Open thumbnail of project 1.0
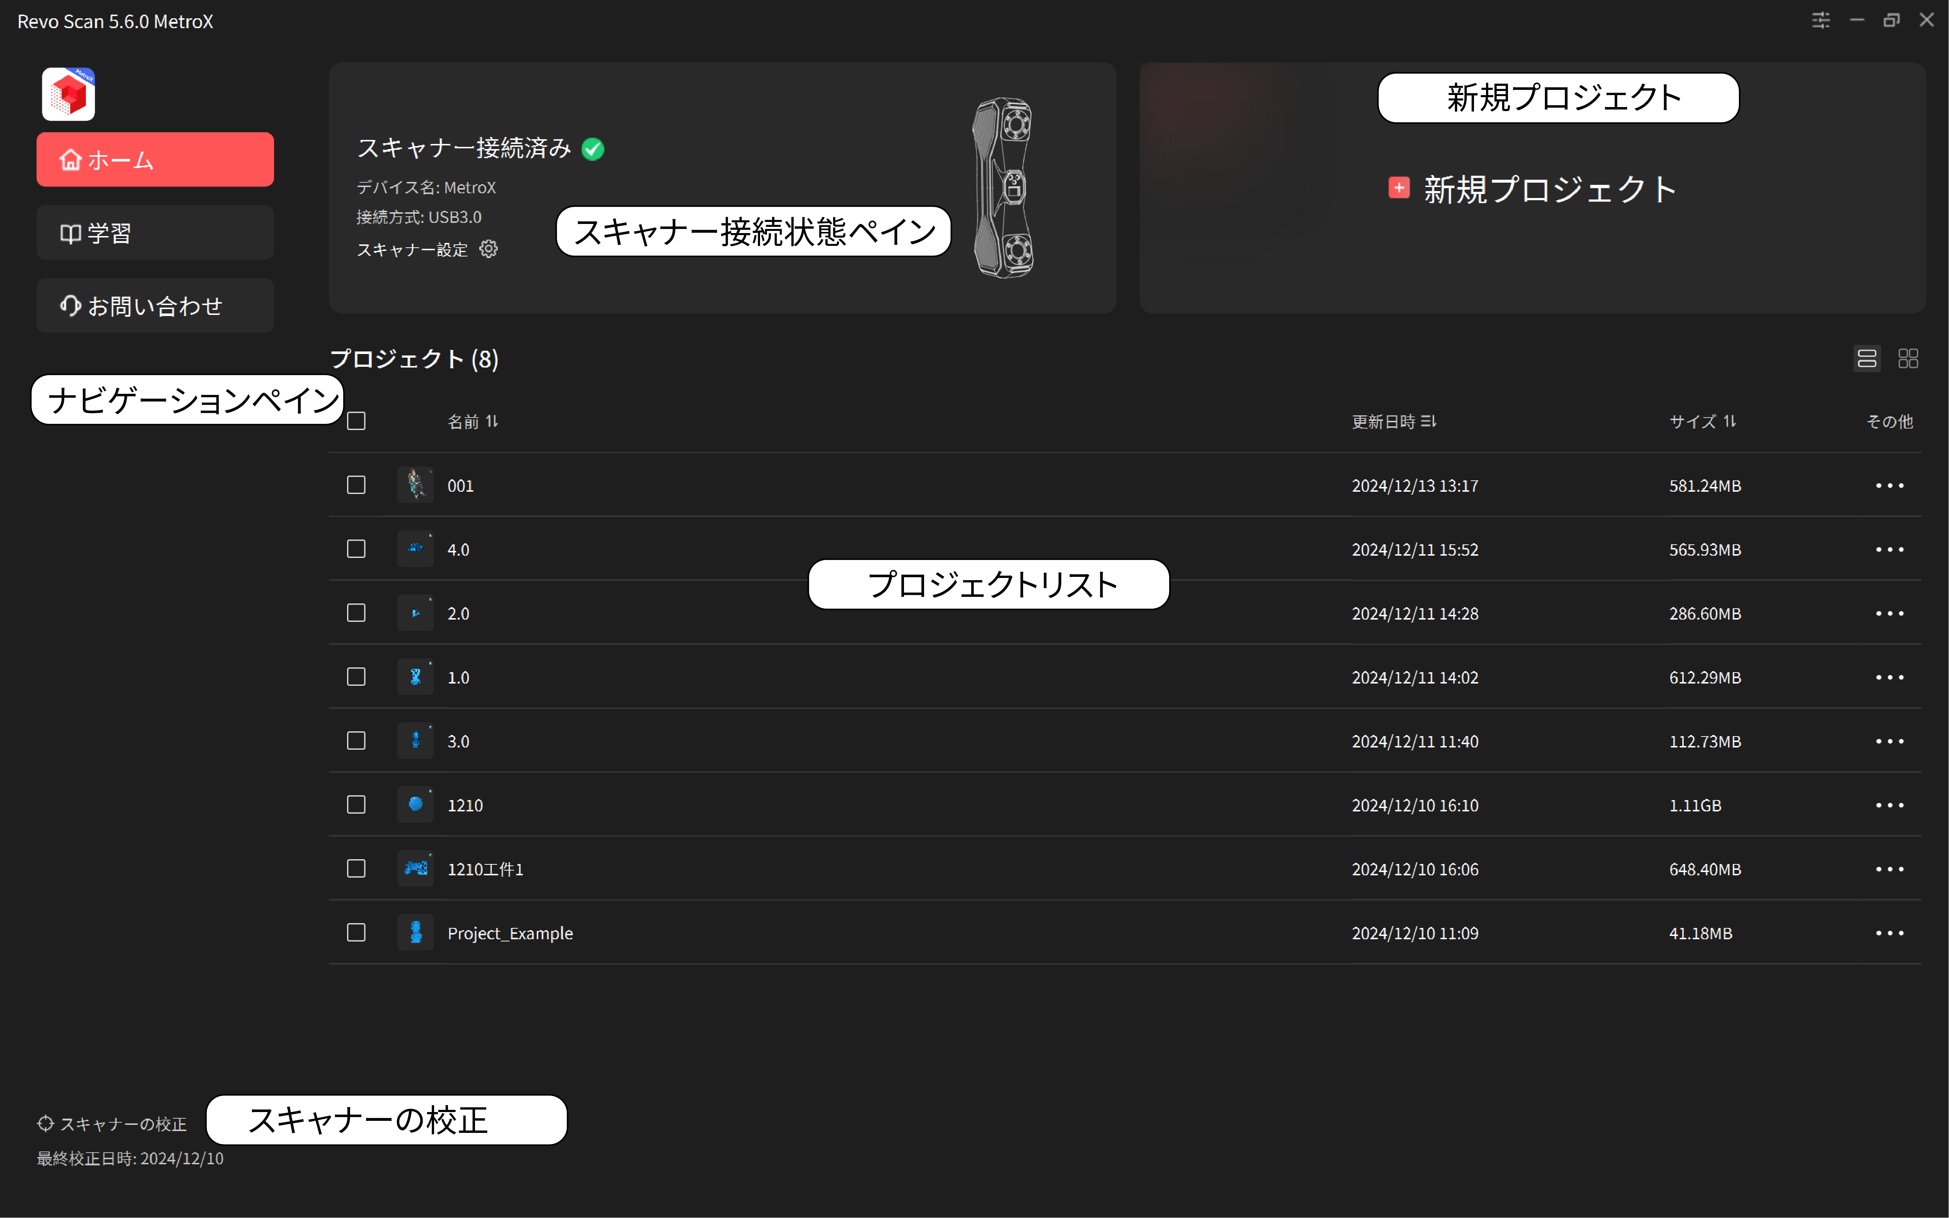Viewport: 1949px width, 1218px height. point(415,677)
